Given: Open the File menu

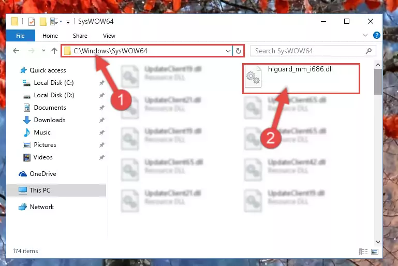Looking at the screenshot, I should pyautogui.click(x=20, y=36).
